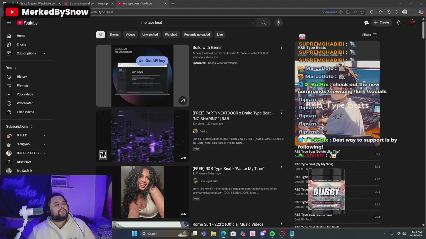The width and height of the screenshot is (426, 239).
Task: Open the Late Night R&B channel link
Action: (x=208, y=181)
